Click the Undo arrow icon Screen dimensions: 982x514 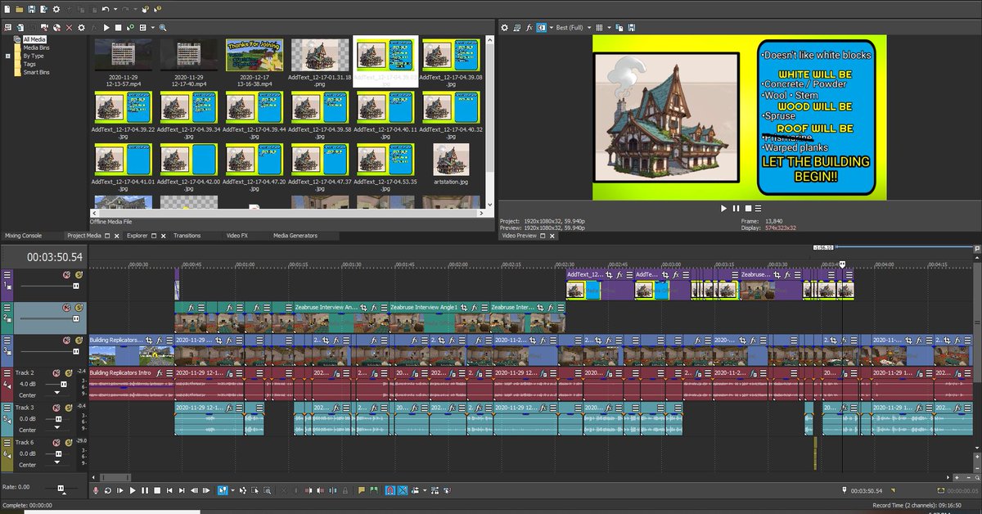(106, 9)
